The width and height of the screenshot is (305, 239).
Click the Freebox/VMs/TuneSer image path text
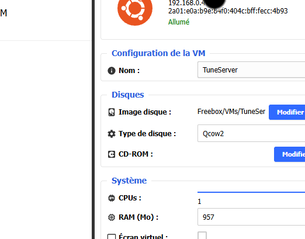(x=231, y=112)
